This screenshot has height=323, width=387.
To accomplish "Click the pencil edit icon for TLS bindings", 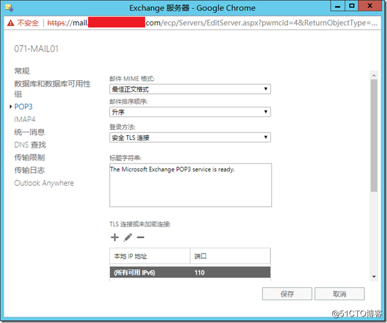I will 128,238.
